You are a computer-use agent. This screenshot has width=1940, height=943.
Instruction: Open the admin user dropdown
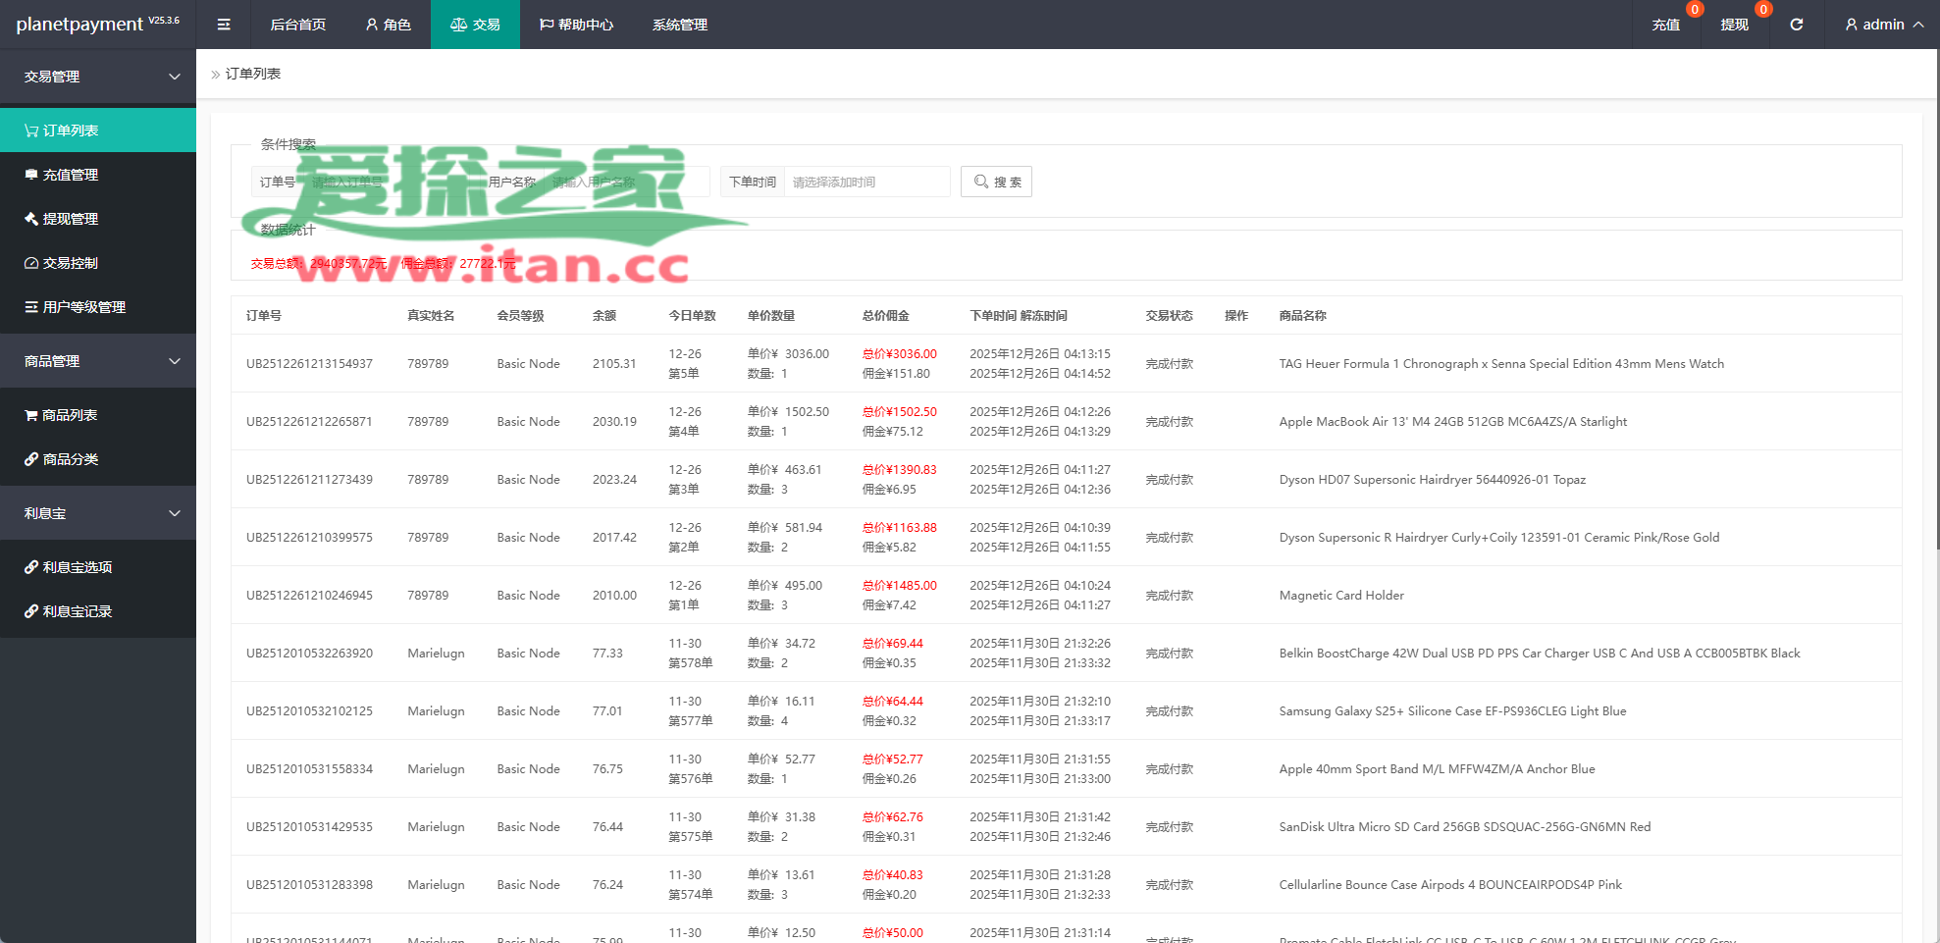[x=1883, y=25]
